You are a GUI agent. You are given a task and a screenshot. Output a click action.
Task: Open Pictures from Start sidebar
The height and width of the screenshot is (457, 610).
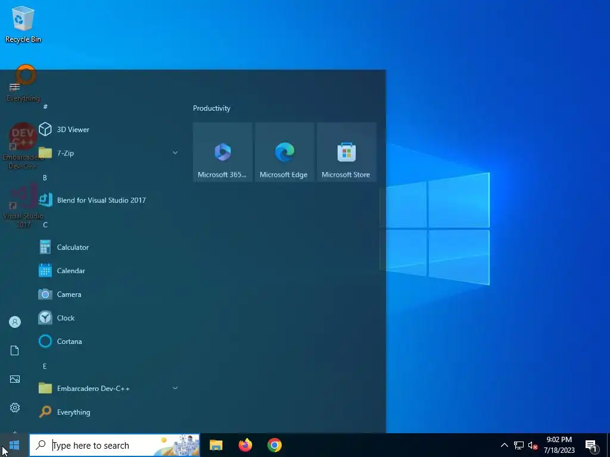click(15, 379)
